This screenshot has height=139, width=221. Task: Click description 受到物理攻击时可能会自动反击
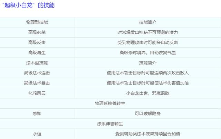click(x=148, y=42)
